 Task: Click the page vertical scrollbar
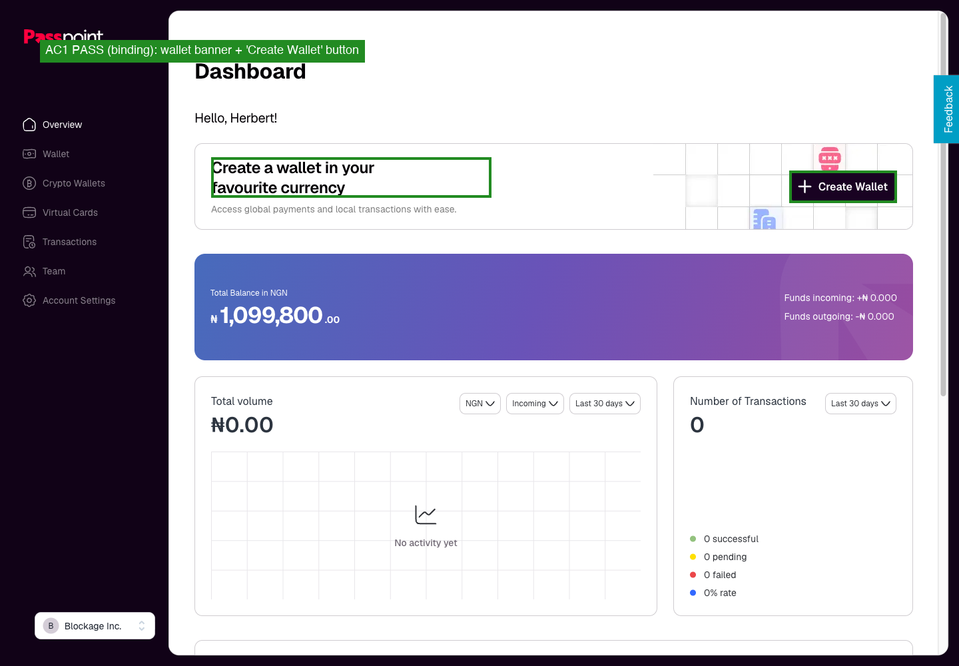943,206
